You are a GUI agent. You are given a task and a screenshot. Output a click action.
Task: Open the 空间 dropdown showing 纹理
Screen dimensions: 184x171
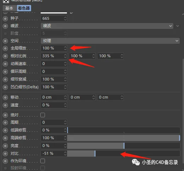pos(110,41)
